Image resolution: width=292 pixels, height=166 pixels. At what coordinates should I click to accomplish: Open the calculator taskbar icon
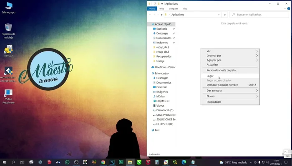click(157, 162)
